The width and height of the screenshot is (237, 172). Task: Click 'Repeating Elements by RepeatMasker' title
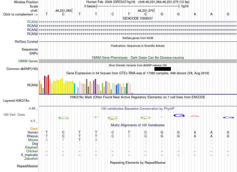[138, 162]
